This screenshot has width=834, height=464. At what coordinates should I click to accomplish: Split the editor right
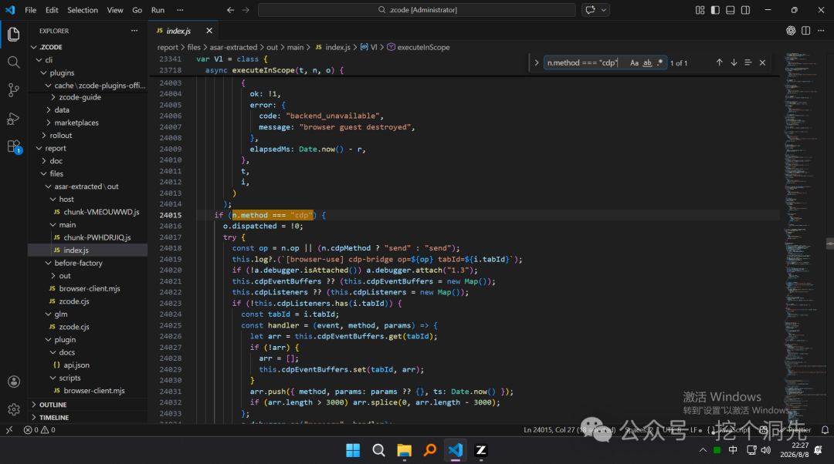[x=805, y=31]
